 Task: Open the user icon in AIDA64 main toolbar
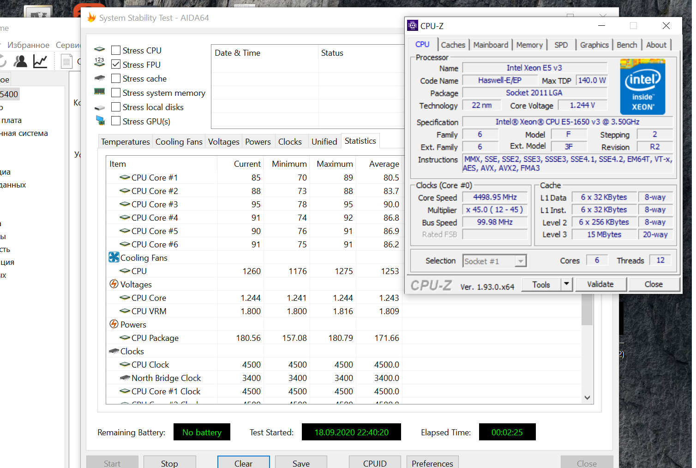[20, 61]
